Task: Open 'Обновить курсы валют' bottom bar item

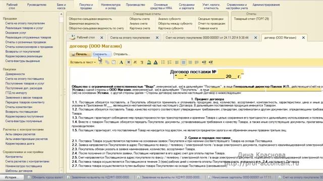Action: [x=45, y=177]
